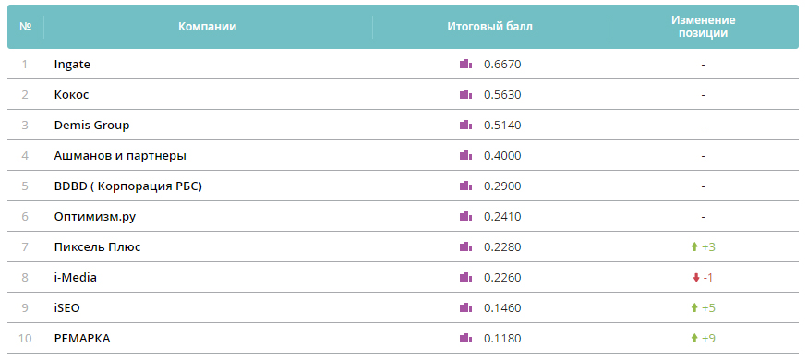
Task: Click the chart icon beside i-Media score
Action: 465,278
